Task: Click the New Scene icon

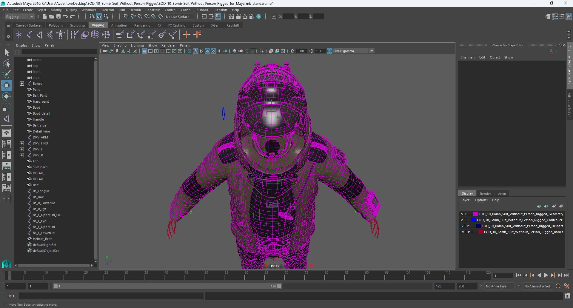Action: pyautogui.click(x=45, y=17)
